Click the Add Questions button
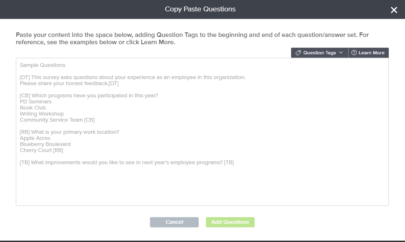Viewport: 405px width, 242px height. tap(230, 222)
